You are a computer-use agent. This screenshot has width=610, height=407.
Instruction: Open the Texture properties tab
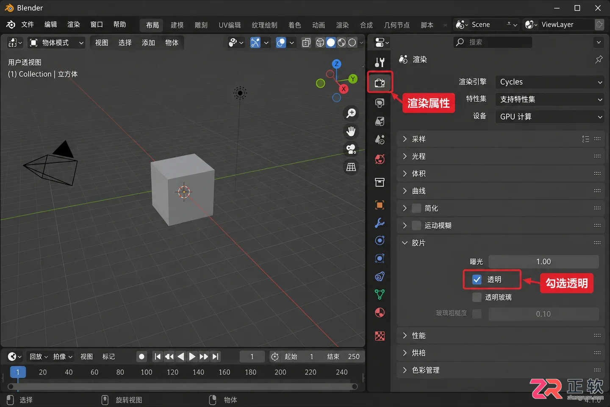(x=380, y=336)
